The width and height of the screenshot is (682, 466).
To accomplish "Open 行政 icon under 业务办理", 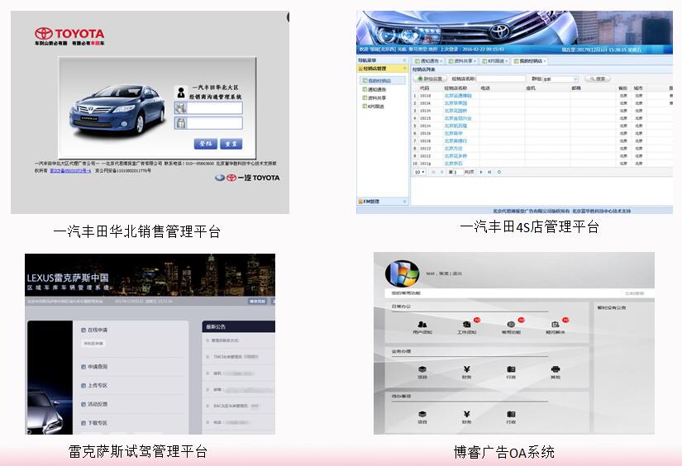I will tap(511, 369).
